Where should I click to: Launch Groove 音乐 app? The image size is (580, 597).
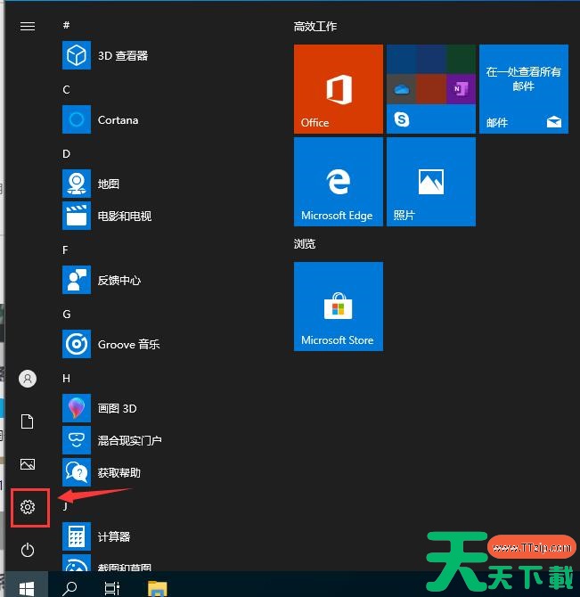click(x=111, y=344)
